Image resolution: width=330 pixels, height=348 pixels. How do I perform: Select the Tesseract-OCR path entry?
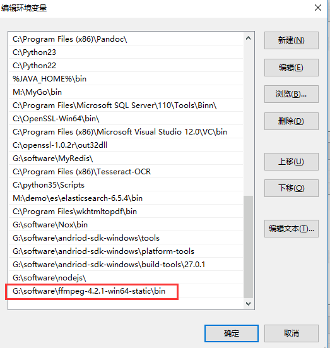126,172
